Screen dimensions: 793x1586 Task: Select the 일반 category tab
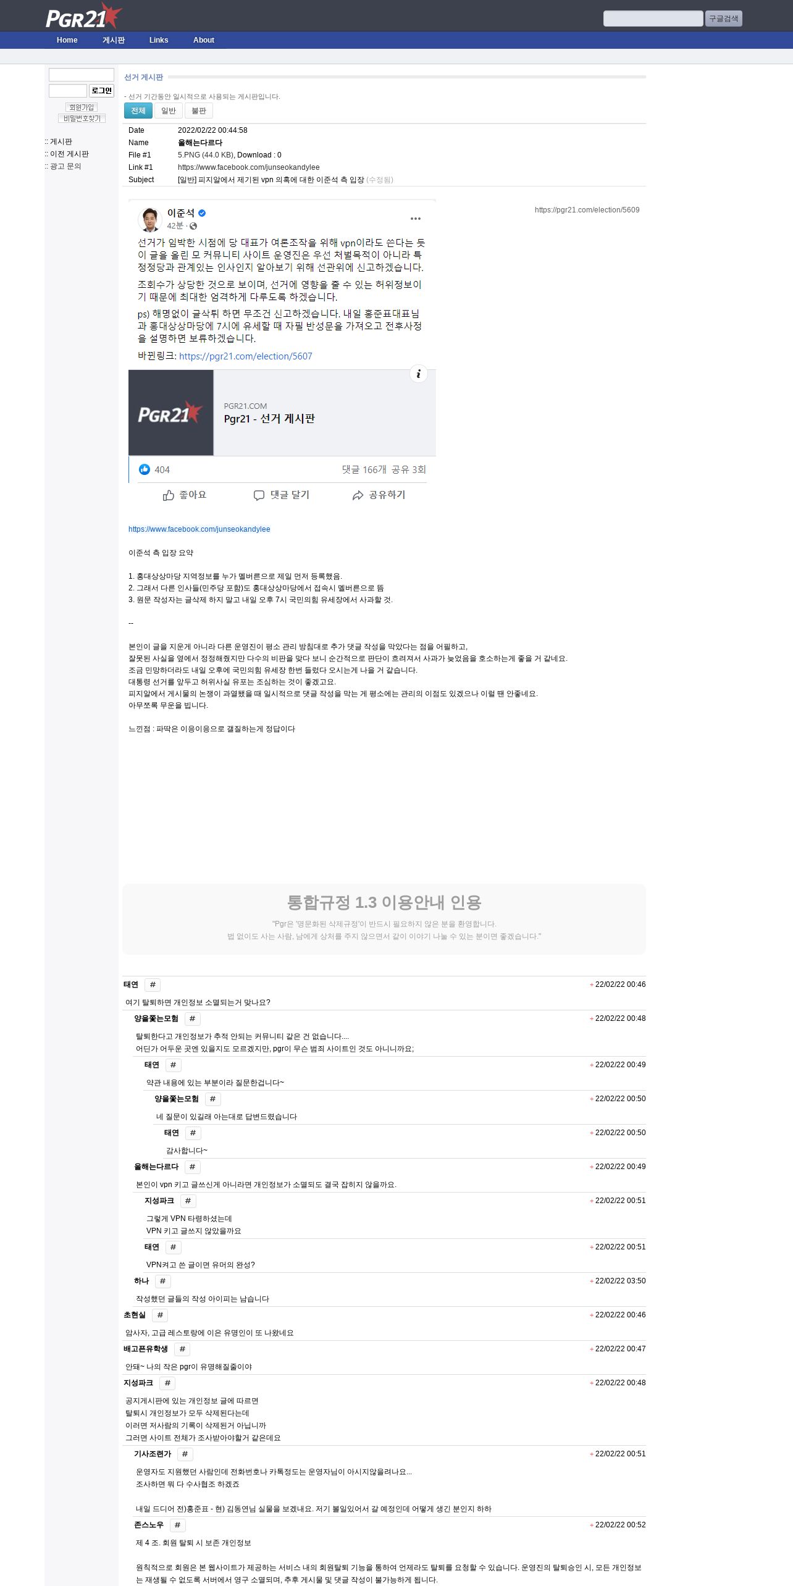(x=169, y=111)
